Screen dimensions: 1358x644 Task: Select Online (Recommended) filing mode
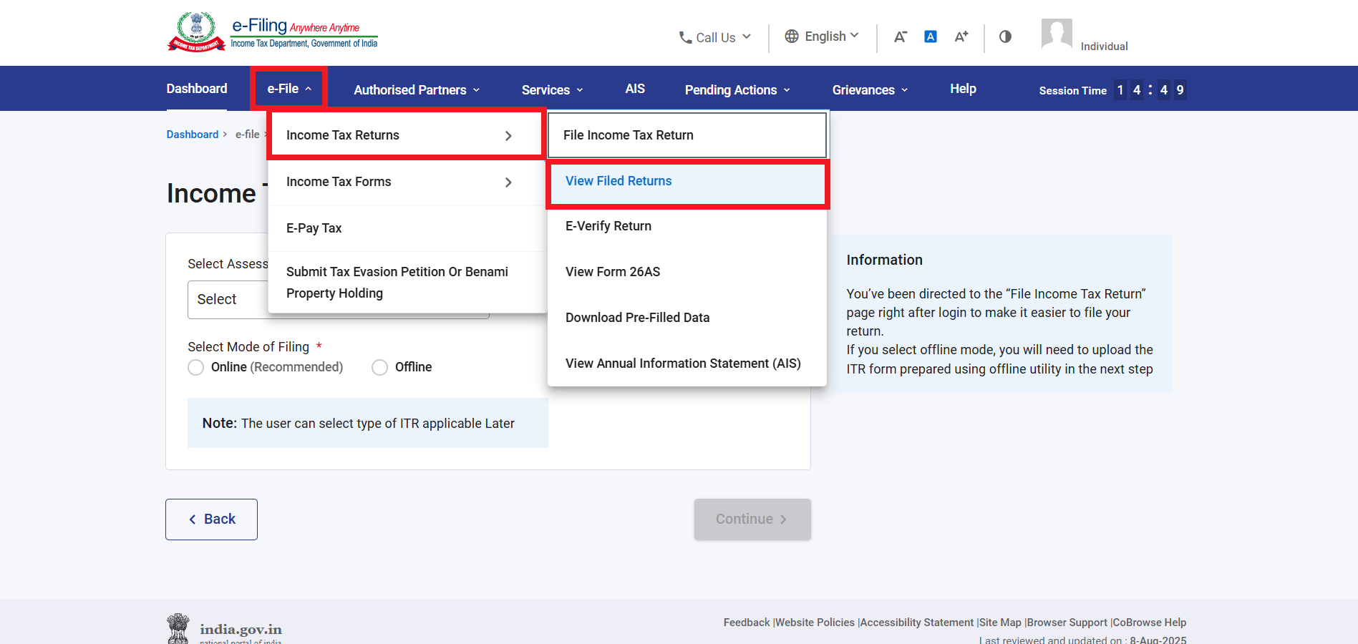(196, 367)
